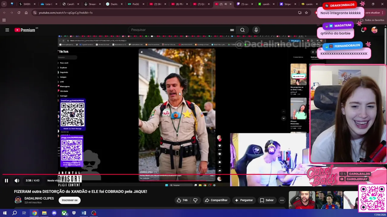Switch to the Lista C tab
This screenshot has width=387, height=217.
point(49,4)
